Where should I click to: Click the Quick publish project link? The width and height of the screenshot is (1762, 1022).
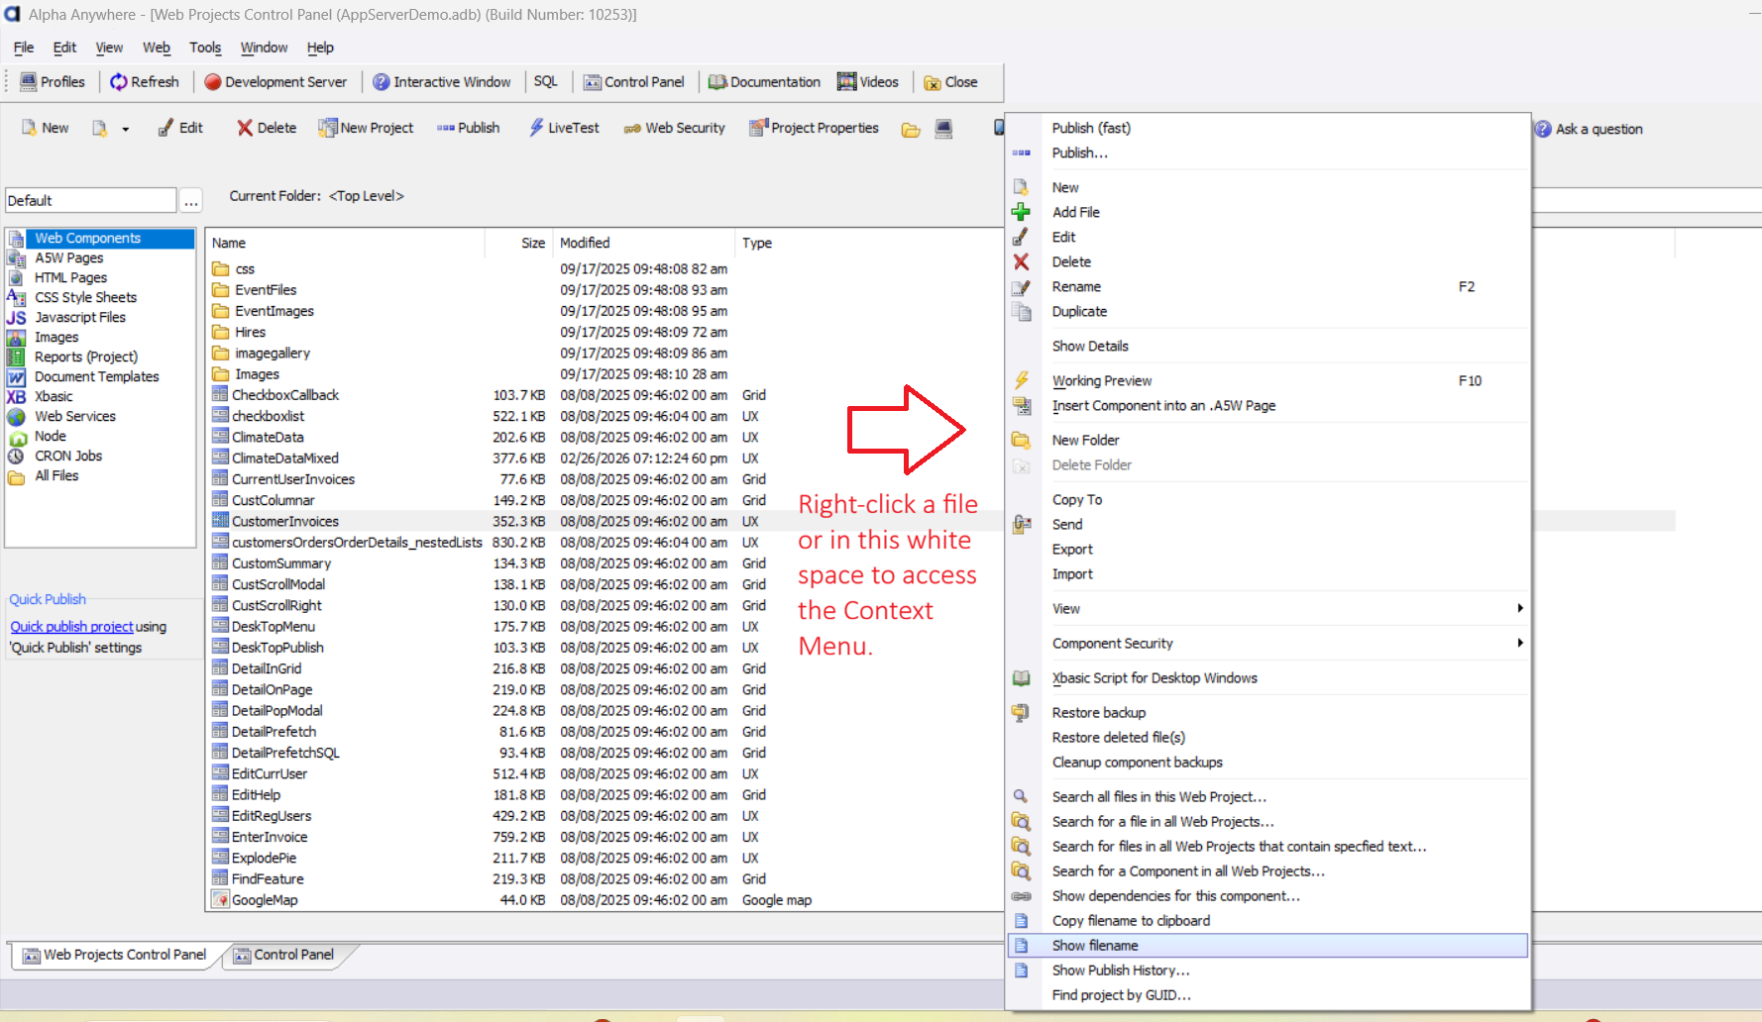pos(71,627)
